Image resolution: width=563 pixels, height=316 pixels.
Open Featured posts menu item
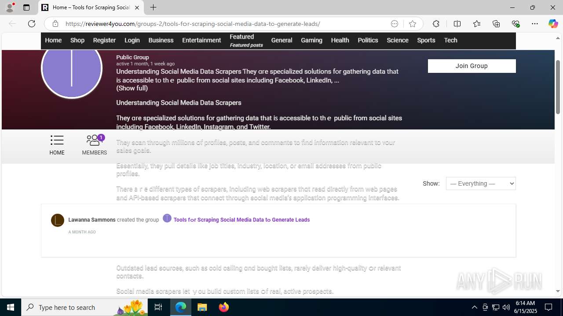pos(246,40)
